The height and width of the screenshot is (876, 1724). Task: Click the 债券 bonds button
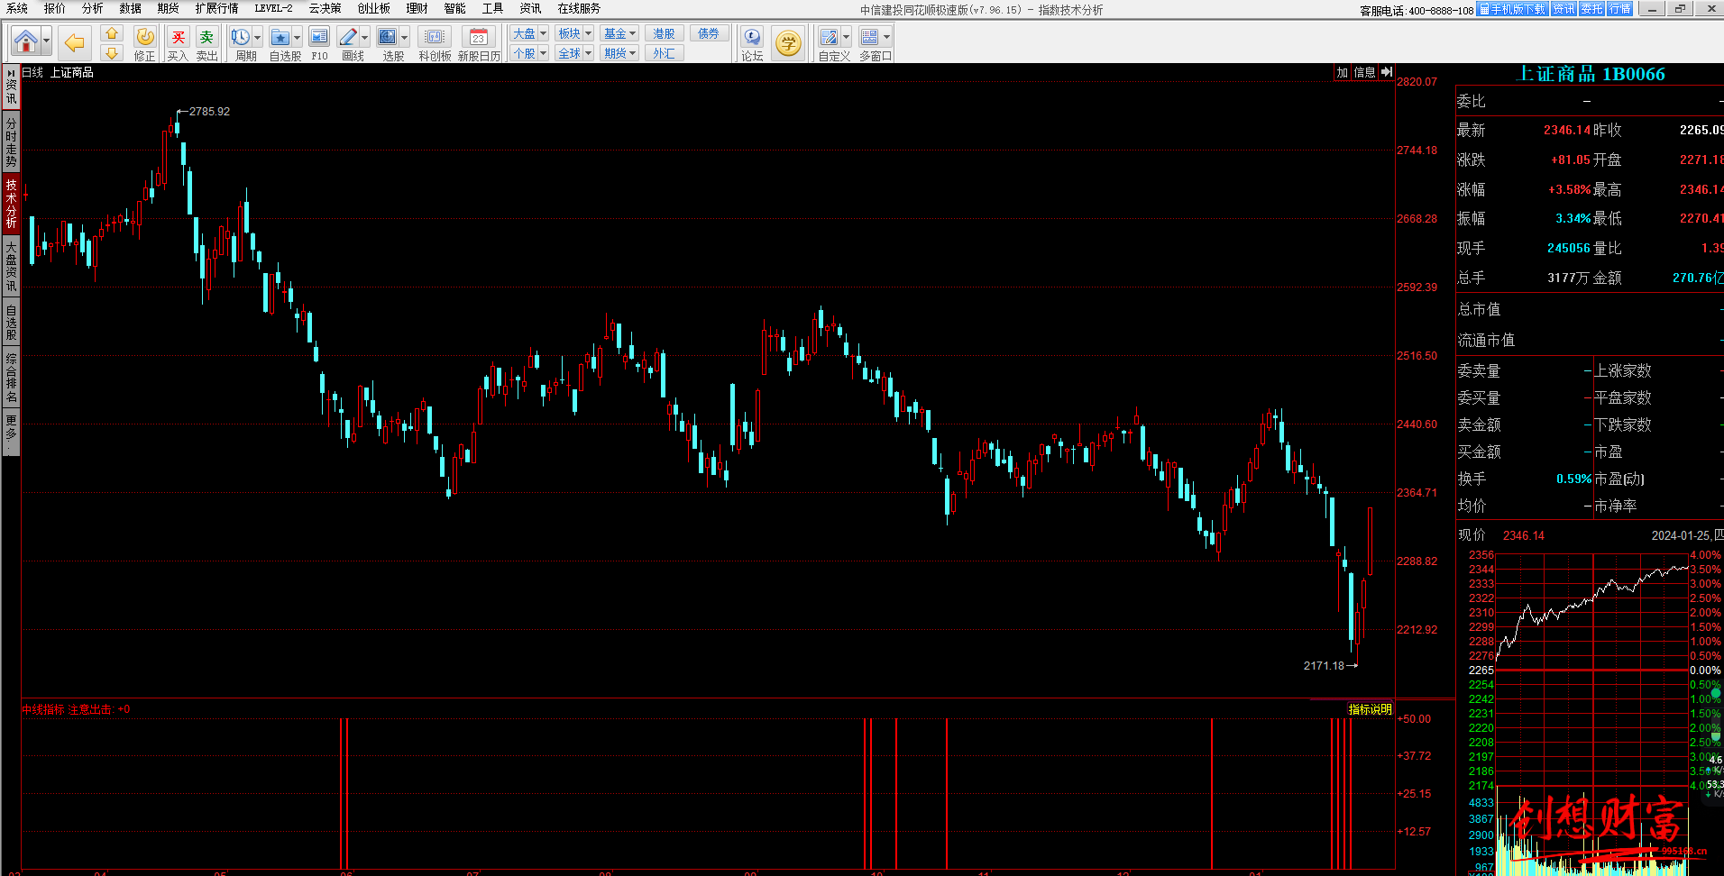pyautogui.click(x=710, y=33)
